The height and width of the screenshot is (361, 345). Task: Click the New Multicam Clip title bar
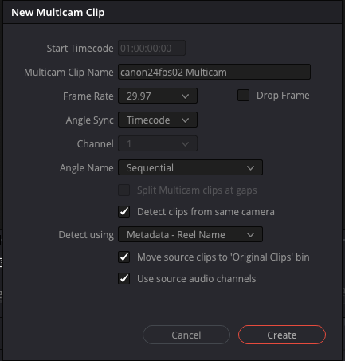(172, 12)
